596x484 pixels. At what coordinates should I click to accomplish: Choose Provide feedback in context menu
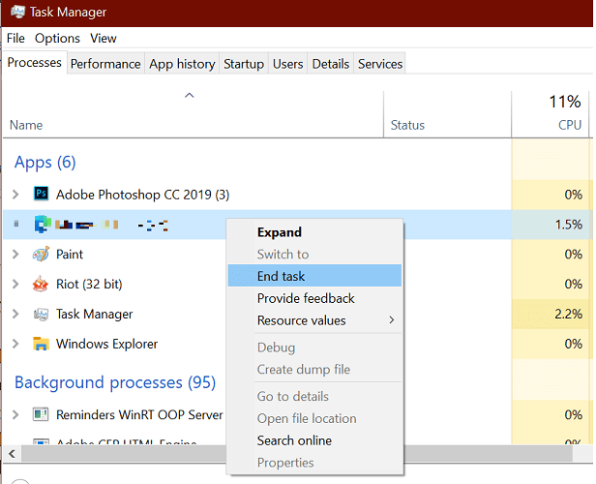point(314,298)
